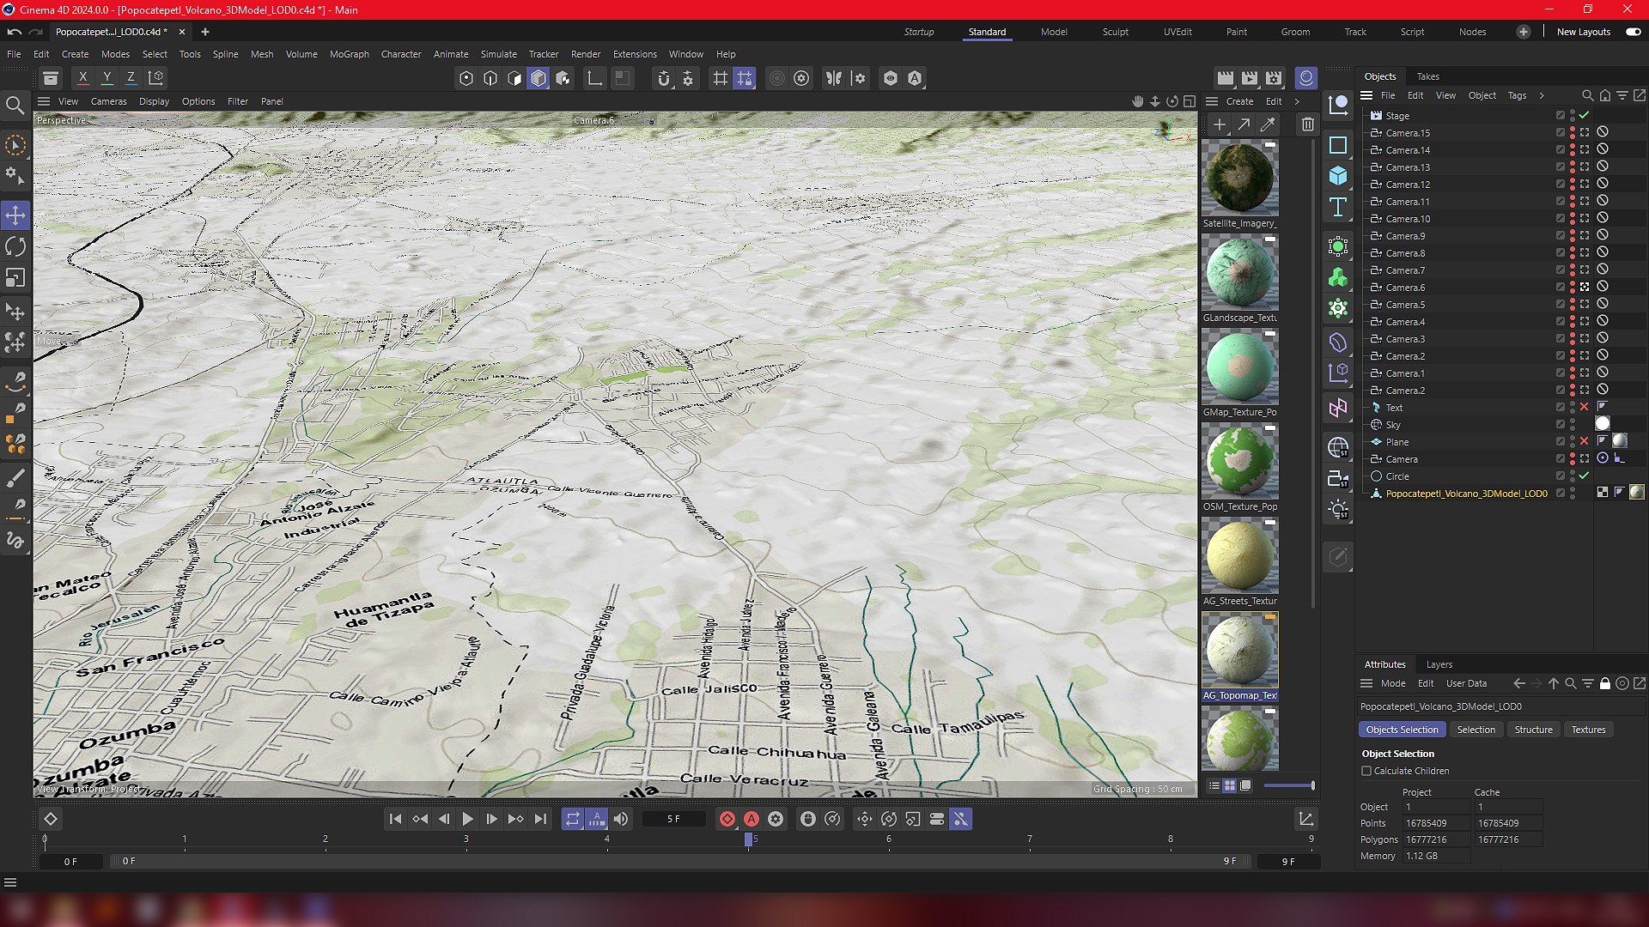Toggle the X axis lock

pos(82,78)
